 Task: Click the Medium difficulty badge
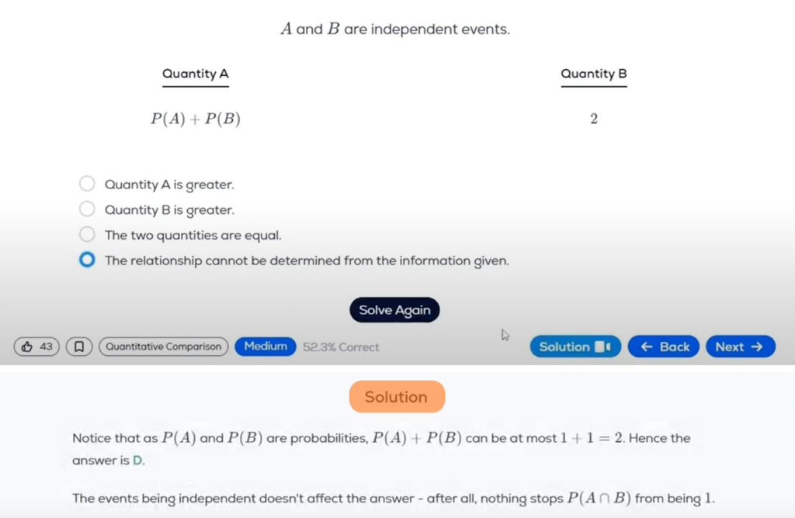265,347
